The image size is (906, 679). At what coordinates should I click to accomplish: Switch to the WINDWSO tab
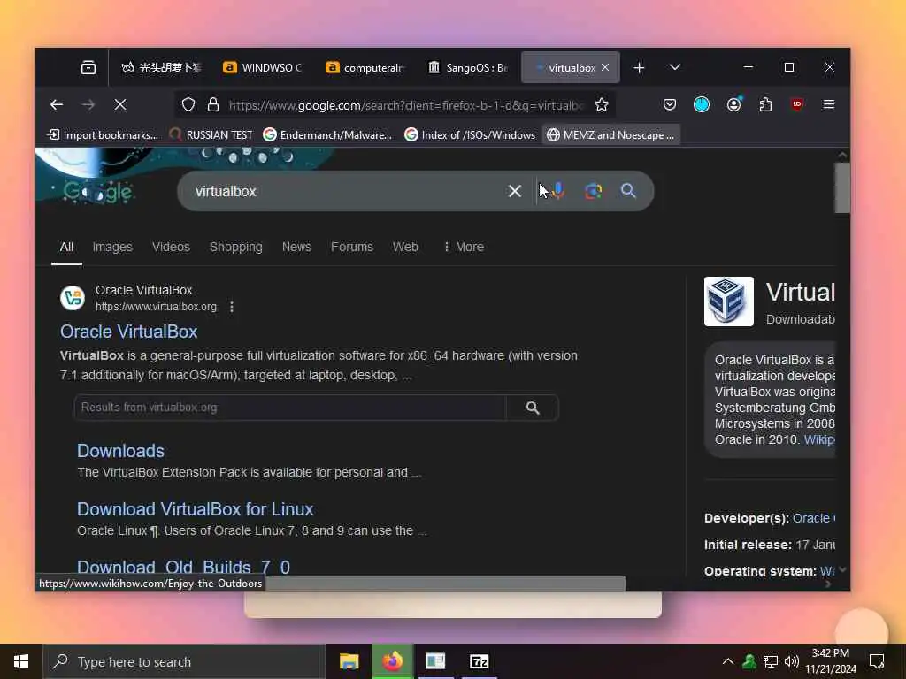coord(263,67)
